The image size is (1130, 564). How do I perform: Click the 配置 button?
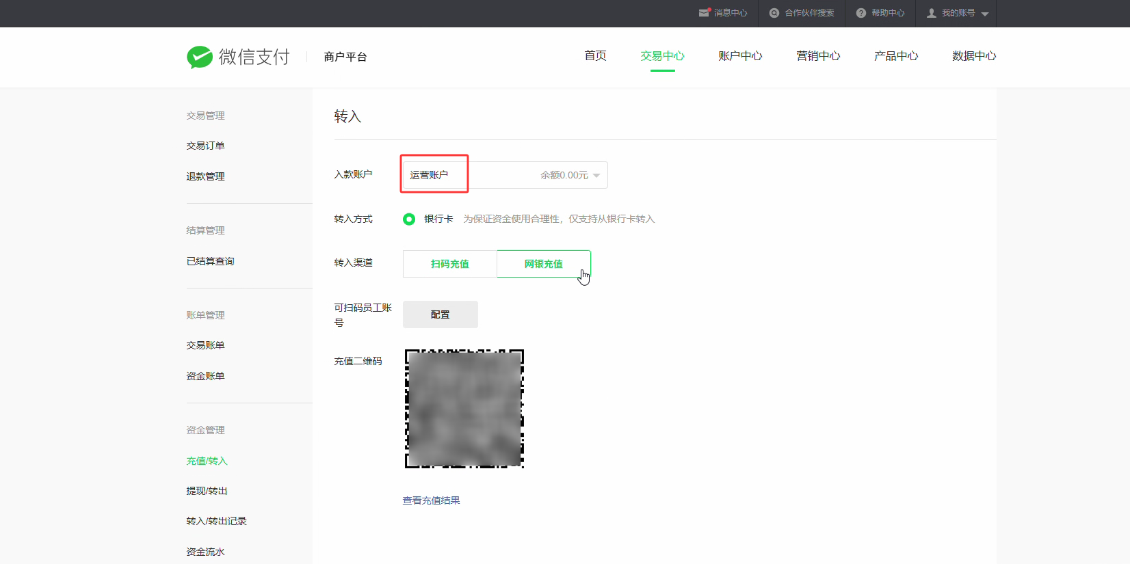[441, 314]
